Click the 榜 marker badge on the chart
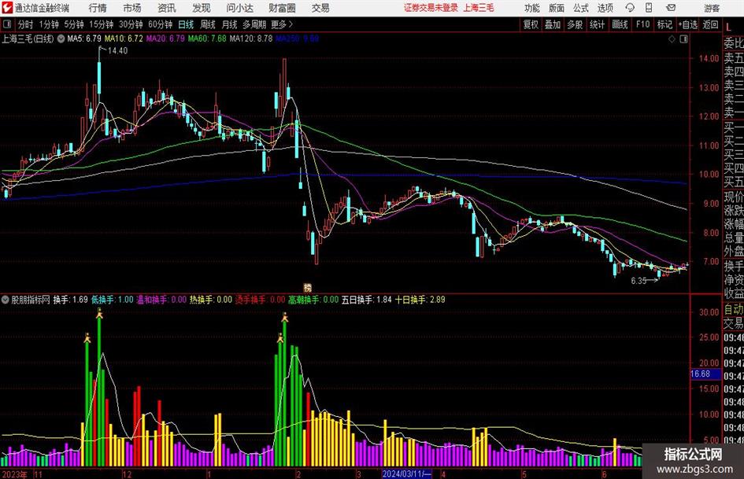Viewport: 744px width, 479px height. 308,288
